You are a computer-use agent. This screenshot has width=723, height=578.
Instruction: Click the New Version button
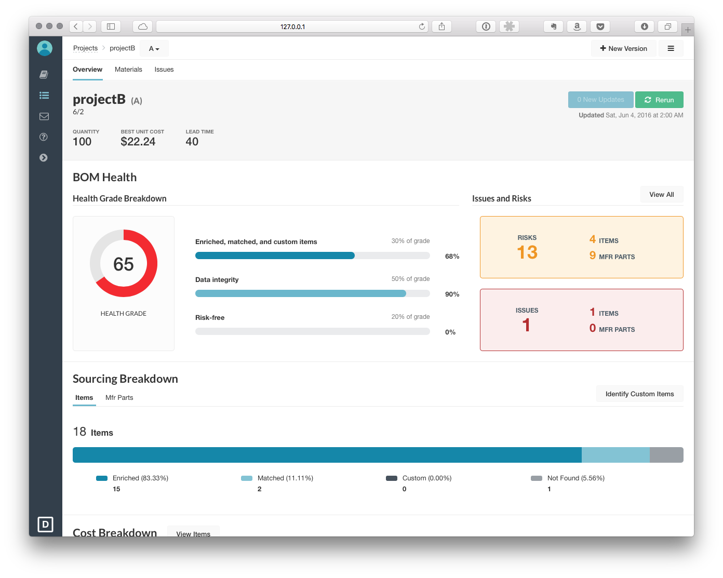(623, 48)
